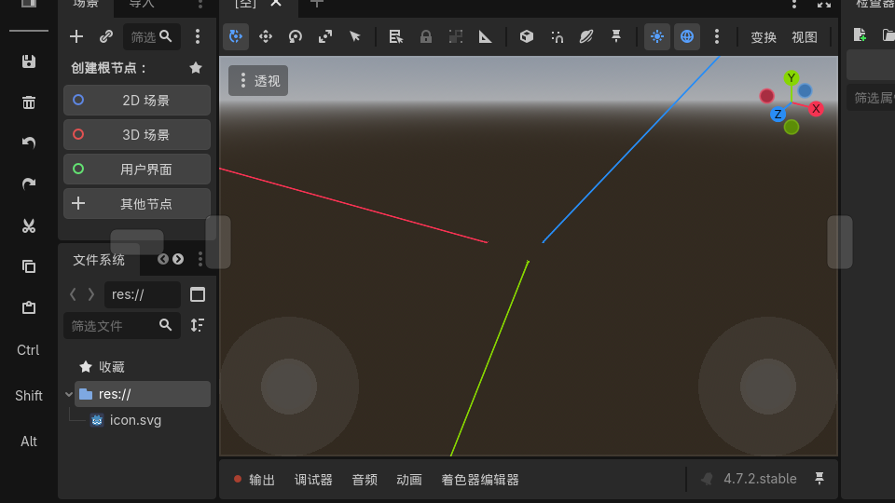
Task: Open the 动画 bottom panel
Action: (x=409, y=480)
